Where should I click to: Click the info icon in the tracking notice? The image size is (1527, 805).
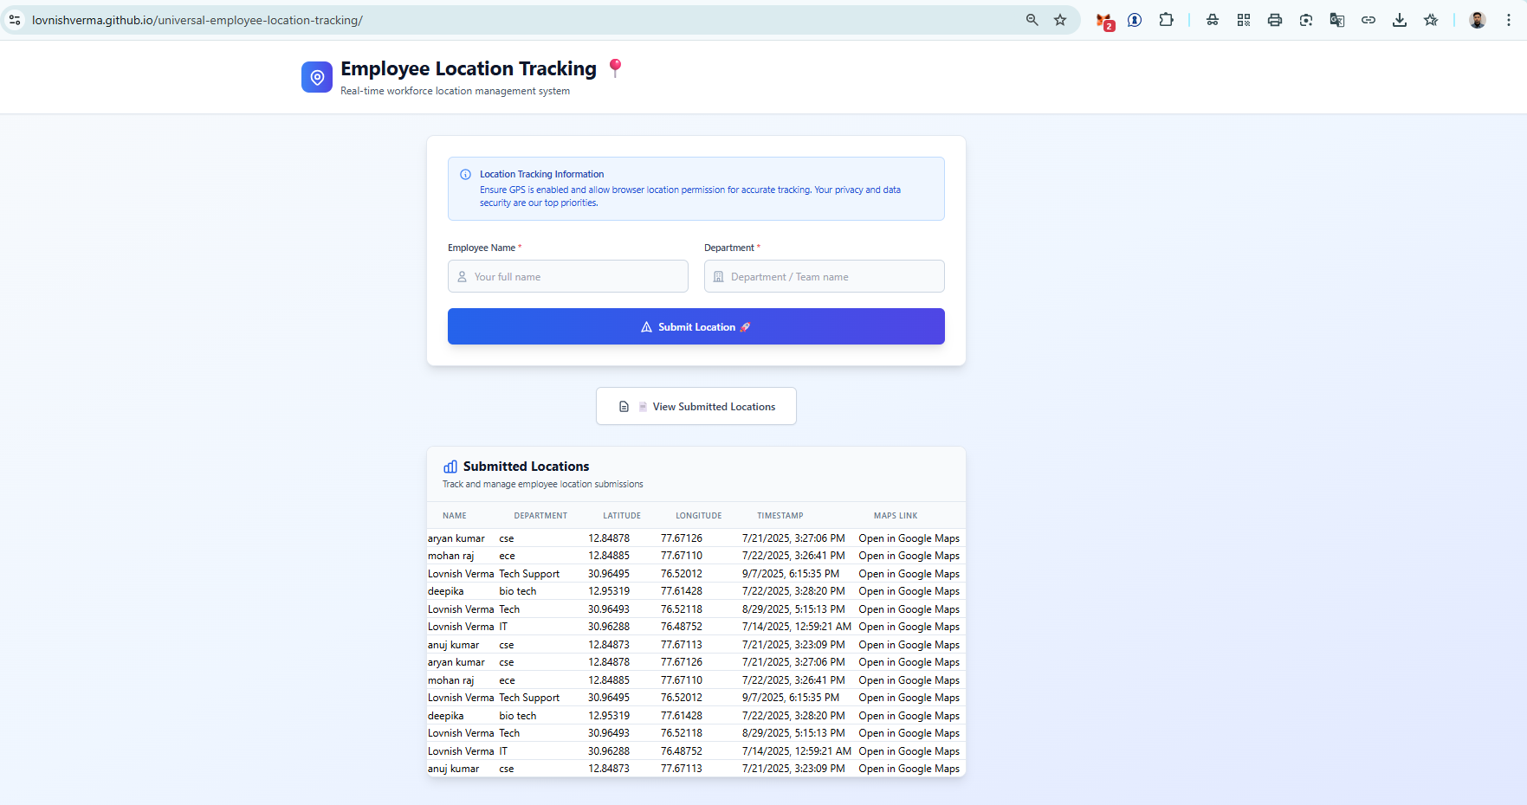point(465,174)
